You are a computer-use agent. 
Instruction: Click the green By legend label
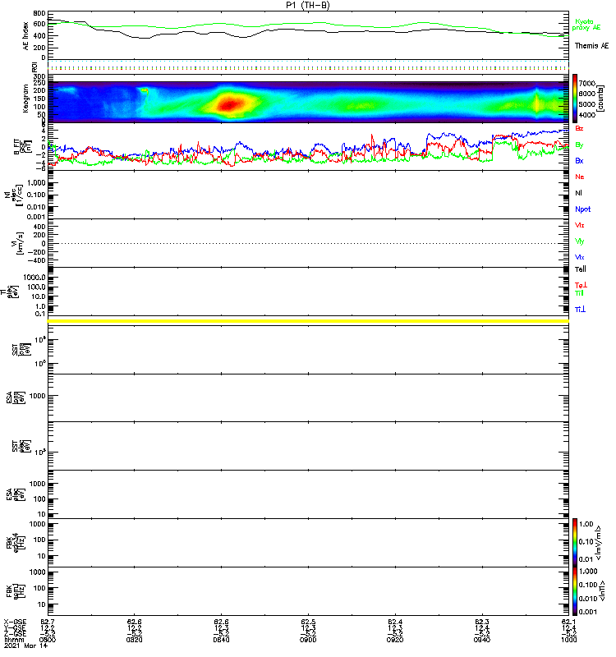[579, 145]
